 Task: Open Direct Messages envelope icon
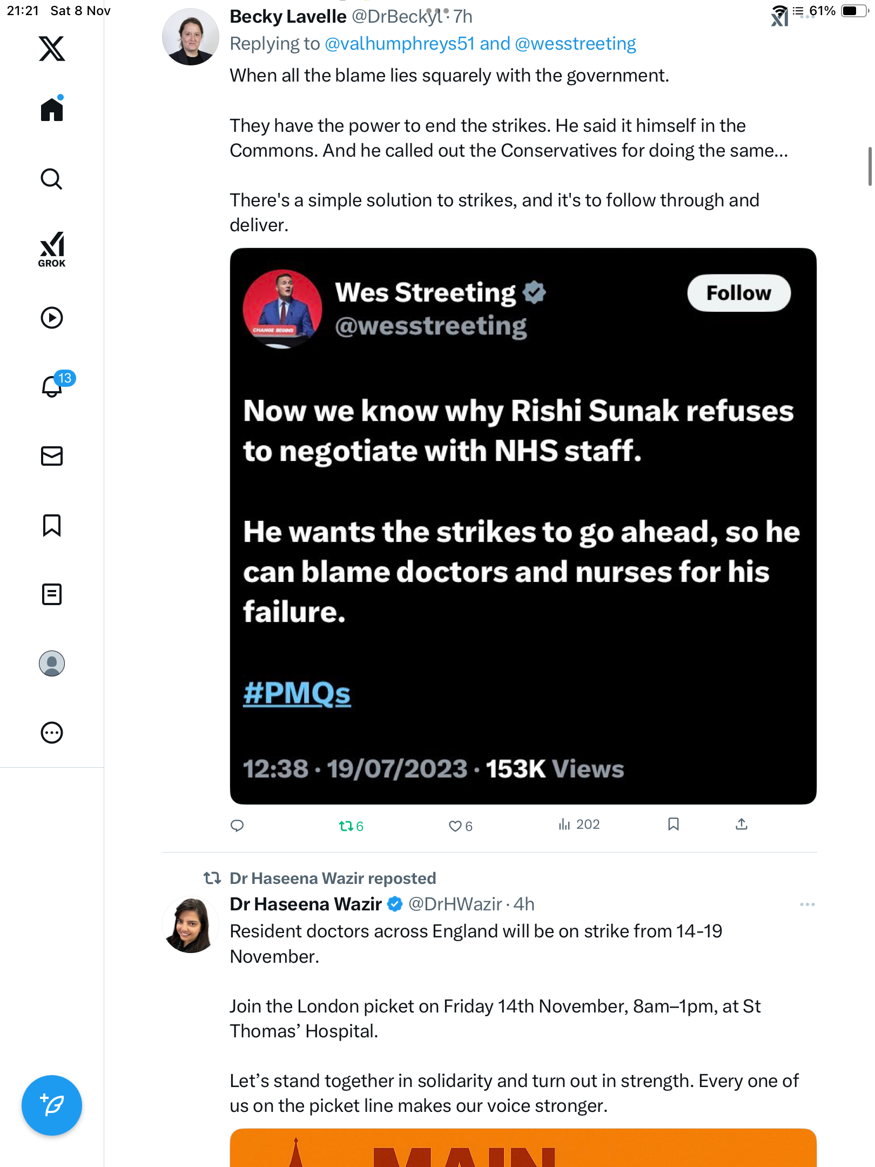click(x=52, y=456)
